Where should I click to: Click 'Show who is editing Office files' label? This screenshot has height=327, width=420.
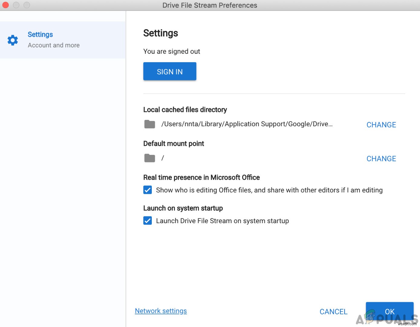[x=269, y=190]
